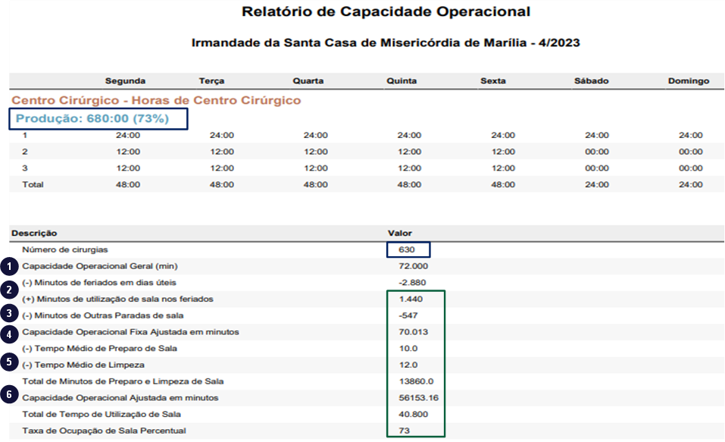The image size is (725, 442).
Task: Select the "Sexta" column header
Action: pyautogui.click(x=493, y=81)
